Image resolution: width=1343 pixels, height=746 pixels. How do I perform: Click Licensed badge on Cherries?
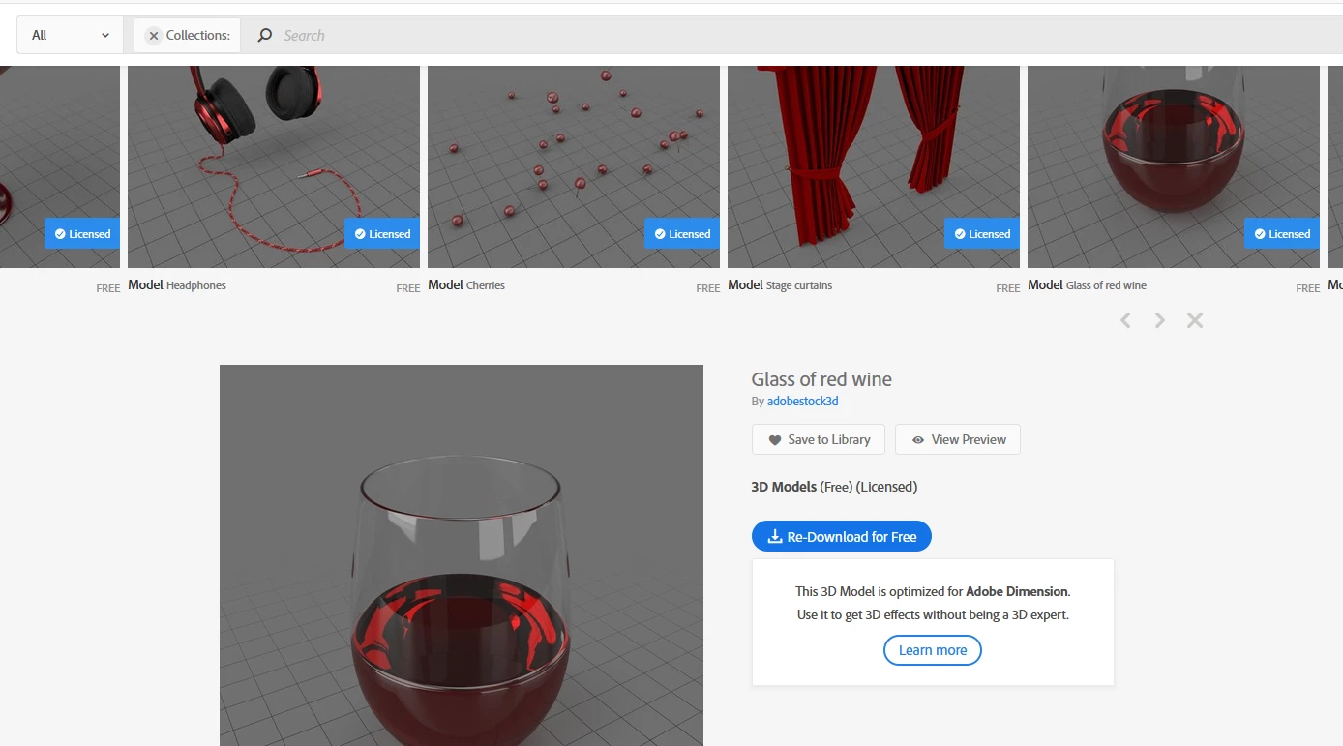[682, 233]
